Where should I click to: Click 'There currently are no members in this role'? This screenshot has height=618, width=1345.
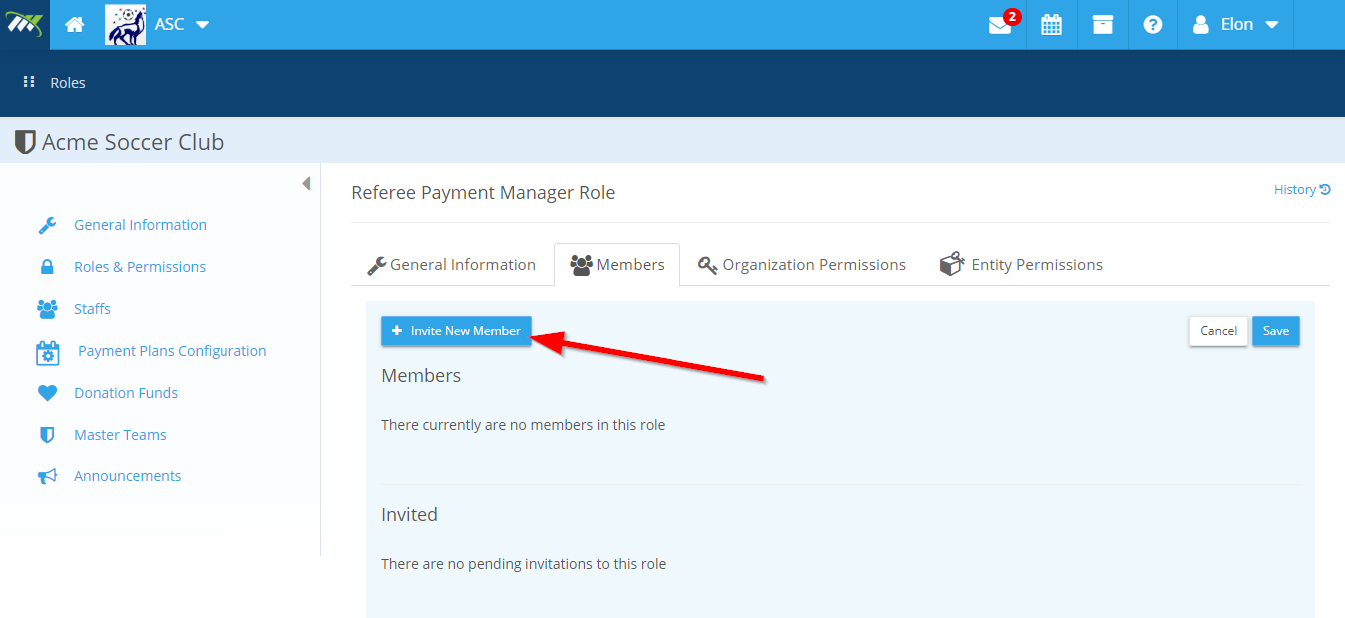click(523, 425)
